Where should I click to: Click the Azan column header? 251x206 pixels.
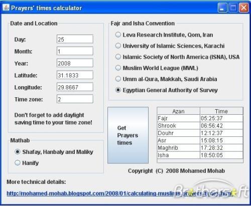pos(179,111)
